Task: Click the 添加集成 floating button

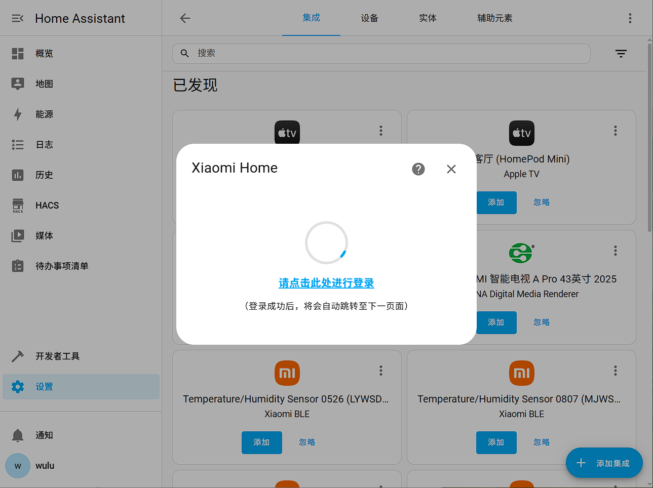Action: 604,463
